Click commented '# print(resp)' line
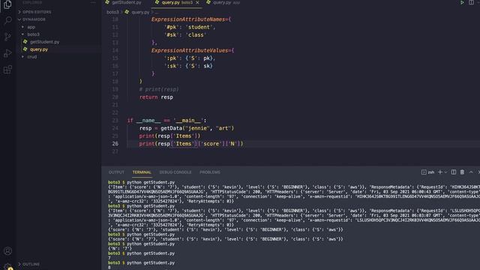The width and height of the screenshot is (480, 270). click(x=159, y=89)
